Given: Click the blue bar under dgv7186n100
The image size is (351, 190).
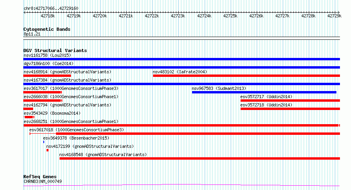Looking at the screenshot, I should (x=181, y=67).
